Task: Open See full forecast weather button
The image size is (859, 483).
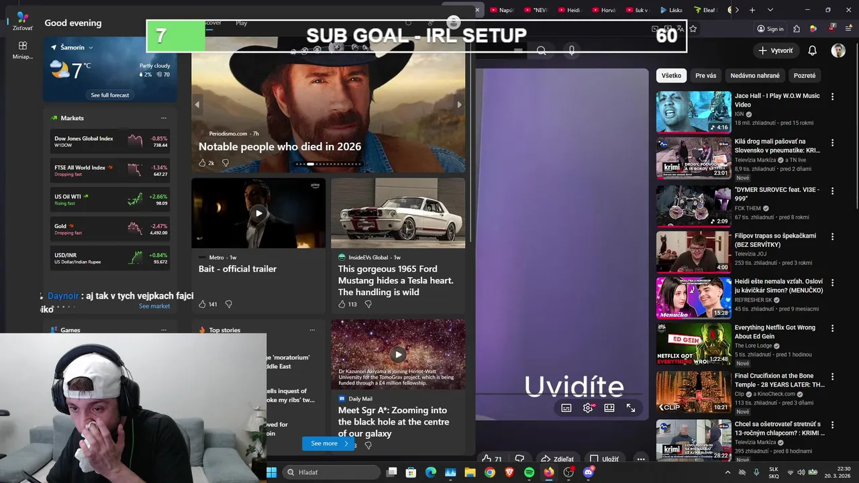Action: tap(110, 95)
